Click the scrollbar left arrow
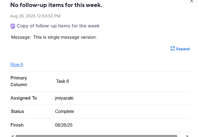This screenshot has height=137, width=199. pyautogui.click(x=12, y=136)
